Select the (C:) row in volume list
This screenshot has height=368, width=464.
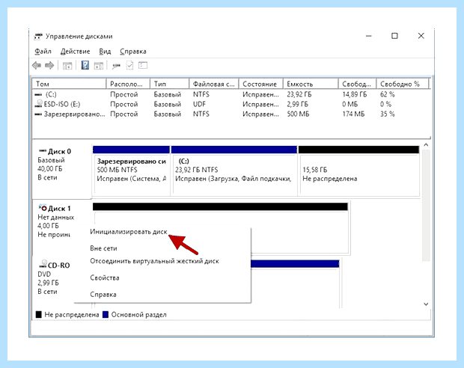coord(231,94)
